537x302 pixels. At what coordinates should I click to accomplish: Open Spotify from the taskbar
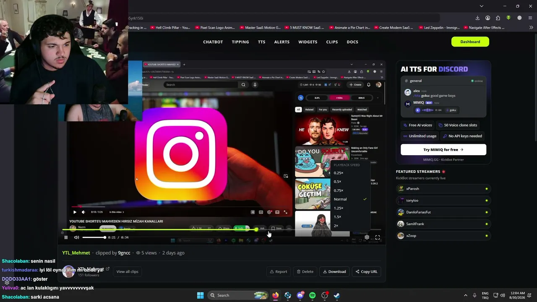coord(313,295)
